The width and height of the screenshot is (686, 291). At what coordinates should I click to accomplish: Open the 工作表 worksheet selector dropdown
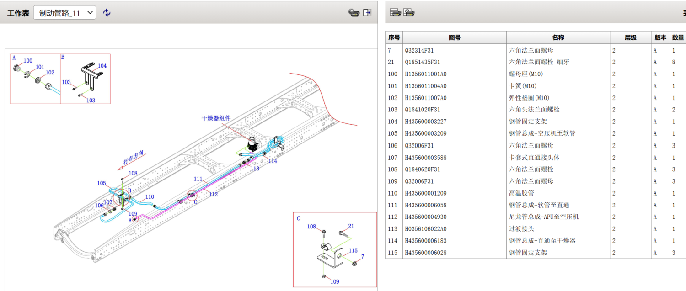pos(90,12)
